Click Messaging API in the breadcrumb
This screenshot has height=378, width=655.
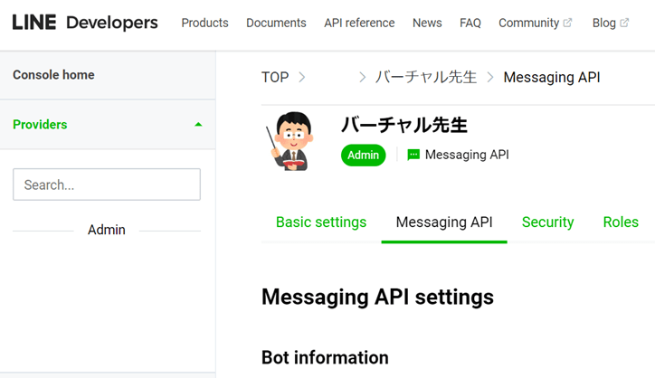pyautogui.click(x=551, y=77)
